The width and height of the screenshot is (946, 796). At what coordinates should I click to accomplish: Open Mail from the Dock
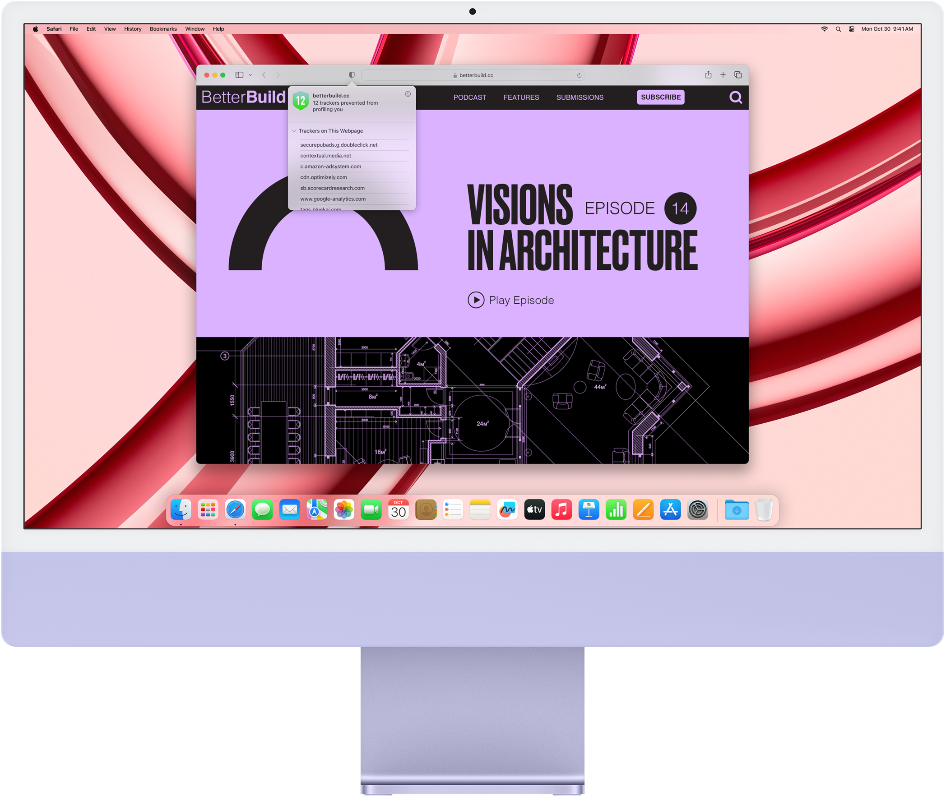point(290,510)
